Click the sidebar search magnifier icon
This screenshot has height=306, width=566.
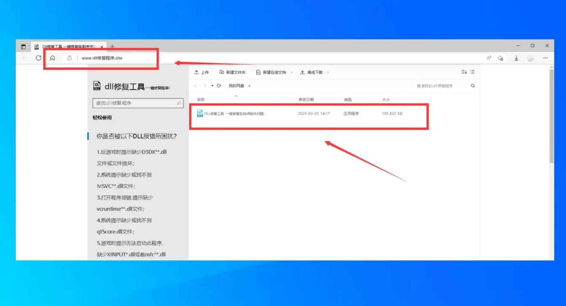179,103
